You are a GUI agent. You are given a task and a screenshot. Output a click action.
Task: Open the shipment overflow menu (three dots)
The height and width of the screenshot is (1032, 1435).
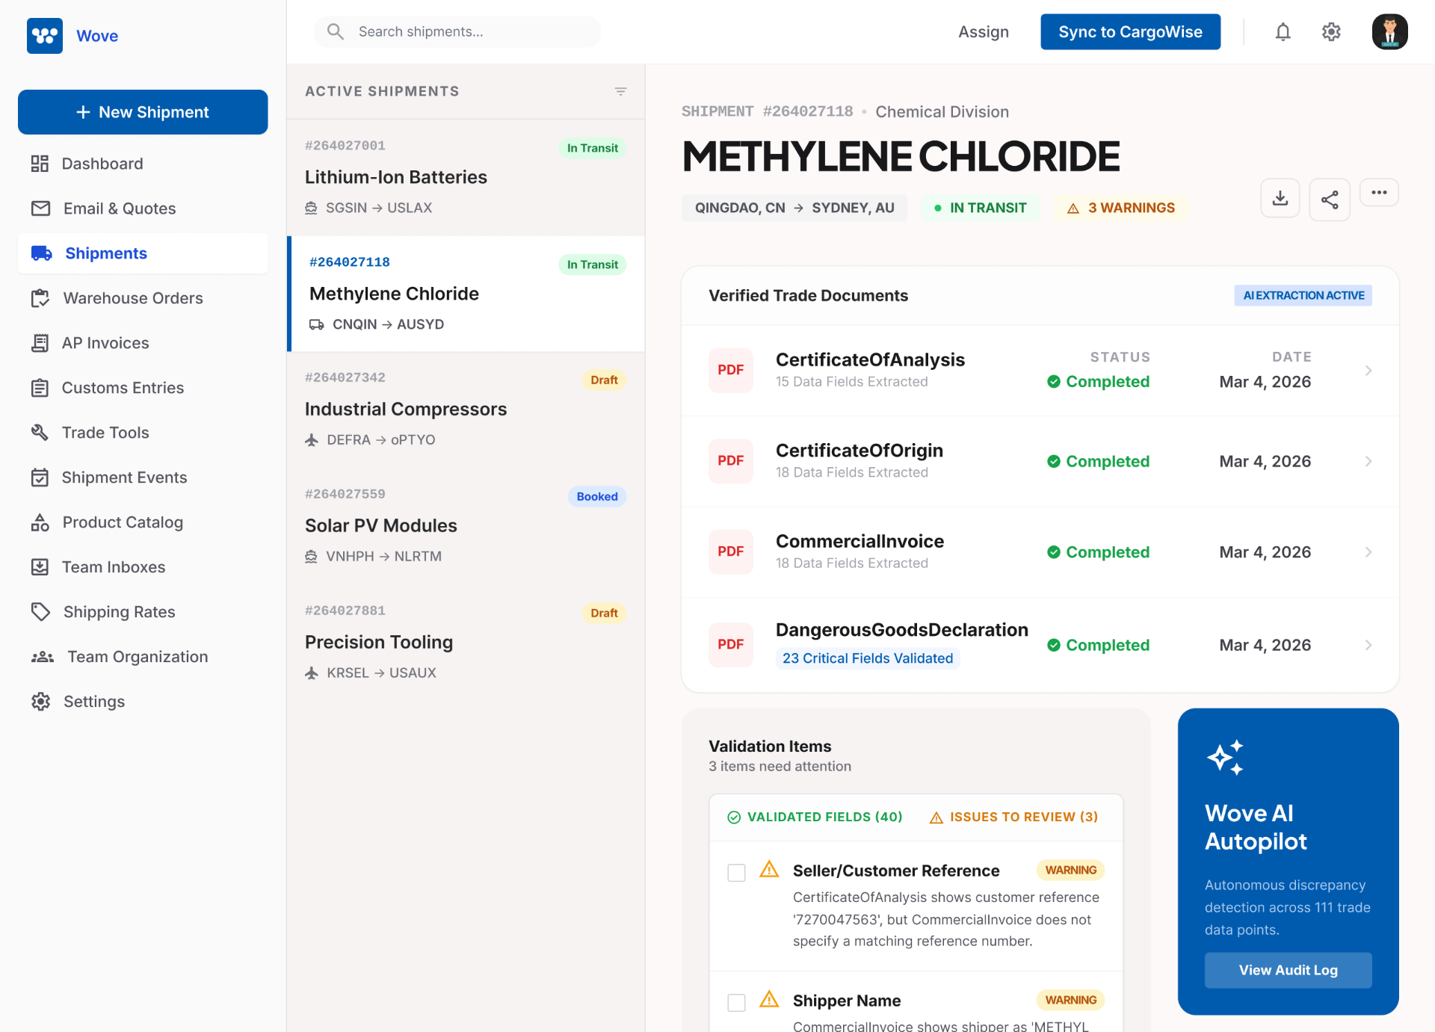tap(1379, 192)
